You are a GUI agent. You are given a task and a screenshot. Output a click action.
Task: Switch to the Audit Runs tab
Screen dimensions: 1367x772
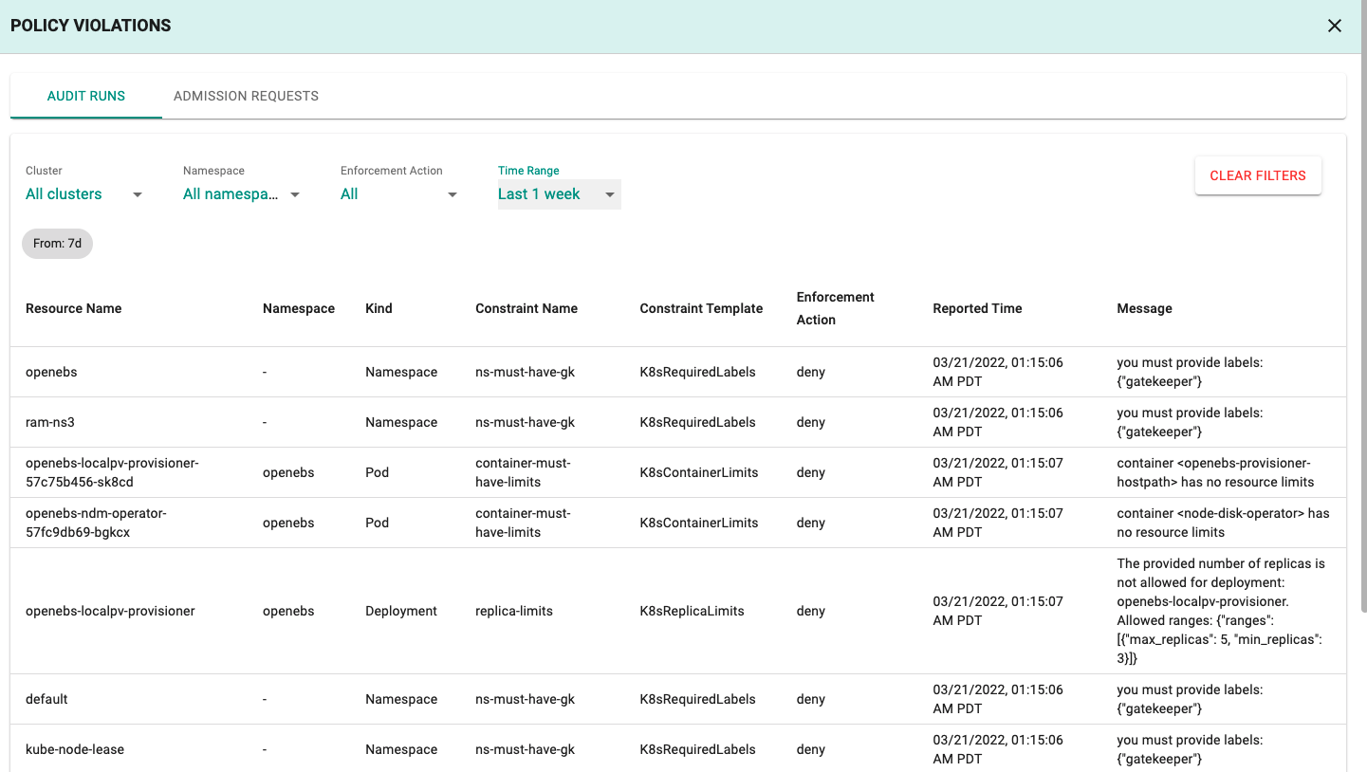[x=86, y=96]
